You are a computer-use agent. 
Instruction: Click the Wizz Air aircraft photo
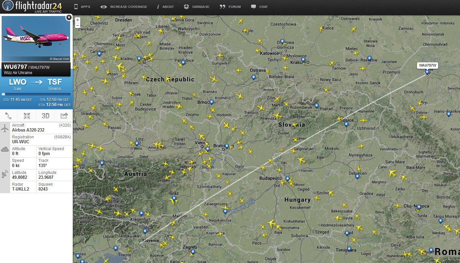(x=36, y=39)
